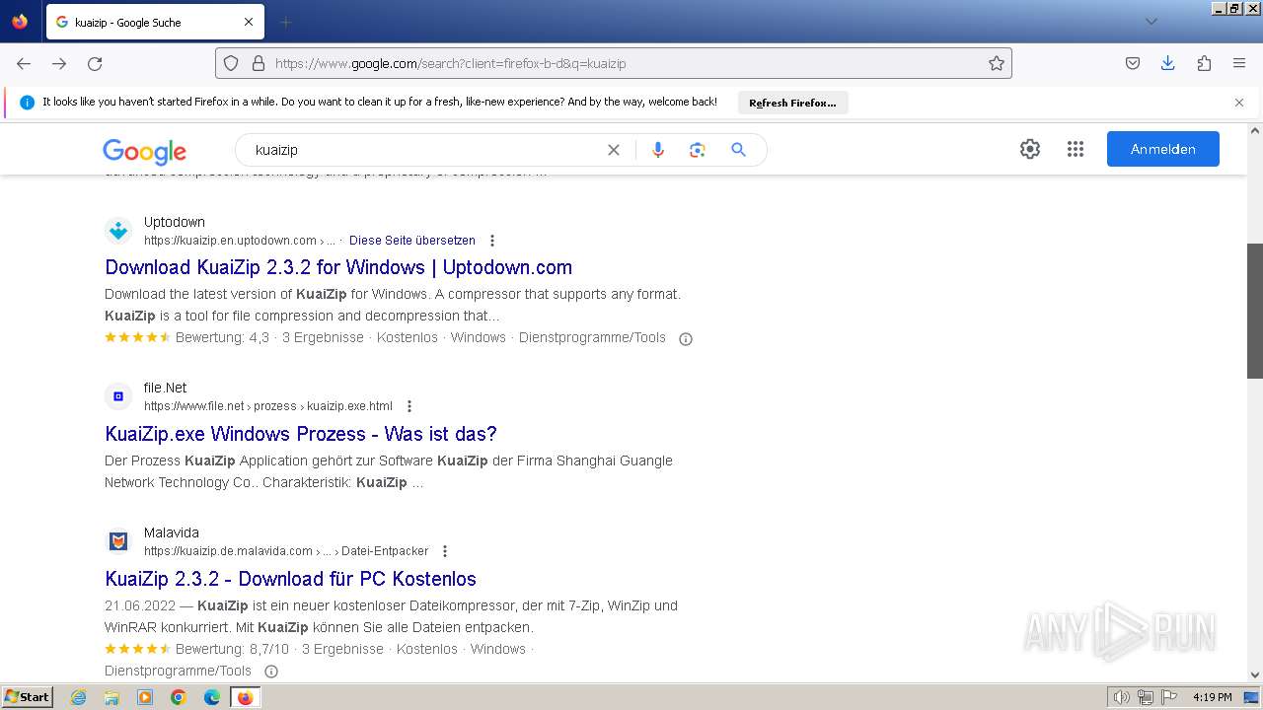Start voice search with the microphone
This screenshot has width=1263, height=710.
(658, 150)
